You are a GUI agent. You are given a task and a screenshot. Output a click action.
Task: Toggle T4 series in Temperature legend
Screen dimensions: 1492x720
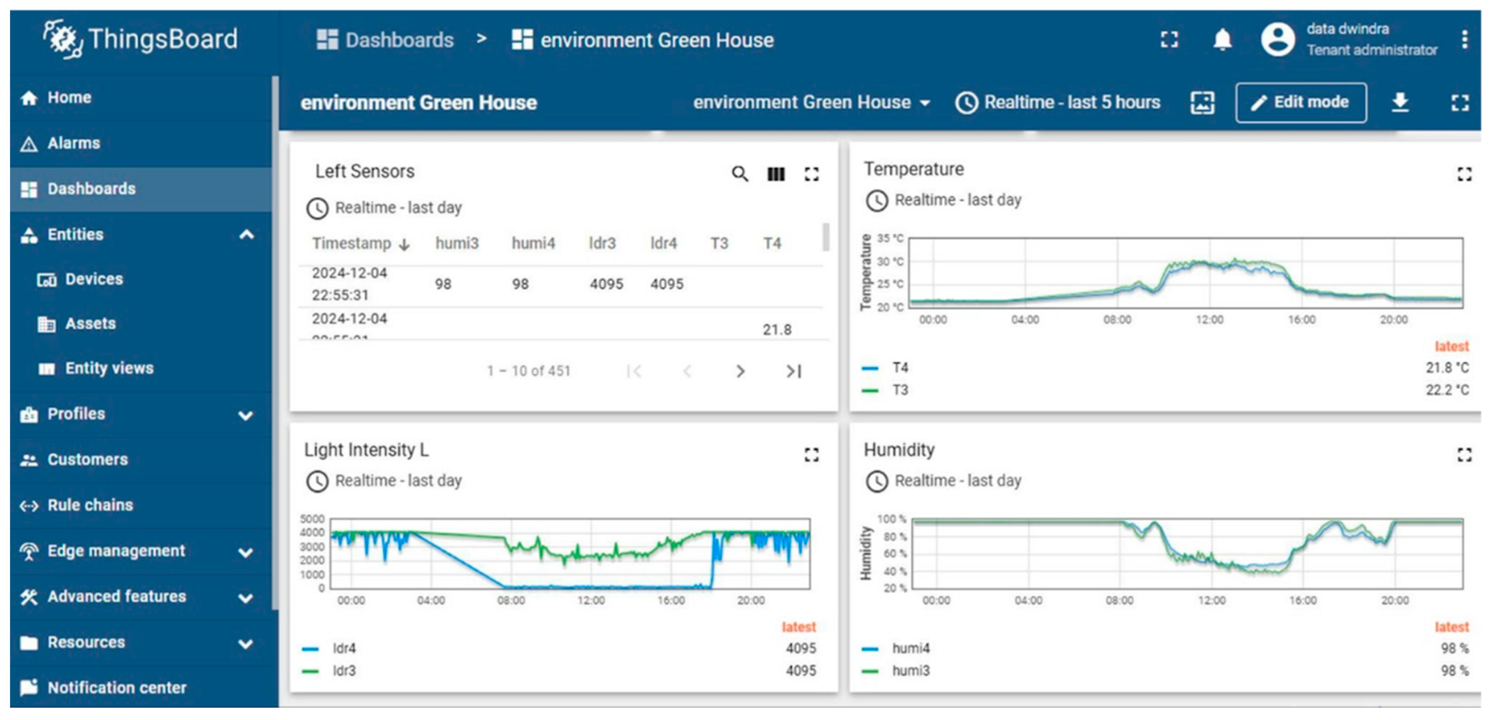click(x=900, y=368)
